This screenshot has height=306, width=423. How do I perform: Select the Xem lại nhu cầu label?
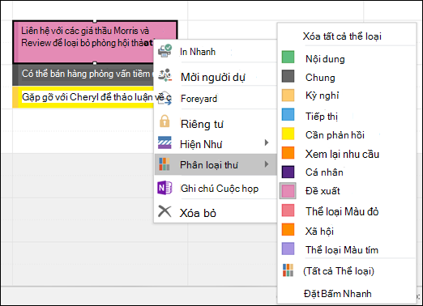point(342,154)
